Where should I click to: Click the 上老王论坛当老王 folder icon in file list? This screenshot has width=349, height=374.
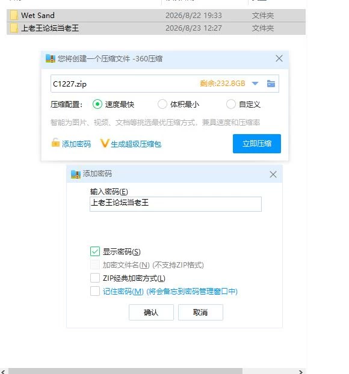14,28
